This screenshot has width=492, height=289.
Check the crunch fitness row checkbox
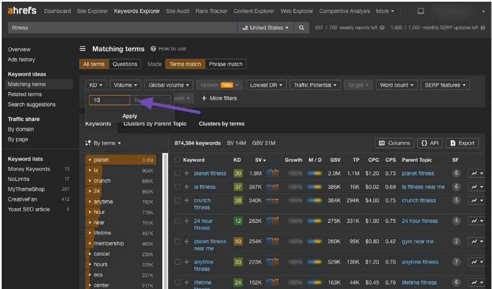click(x=178, y=200)
